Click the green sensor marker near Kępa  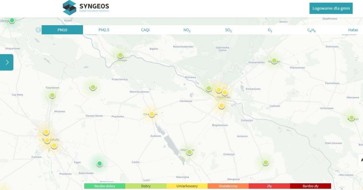click(x=100, y=163)
